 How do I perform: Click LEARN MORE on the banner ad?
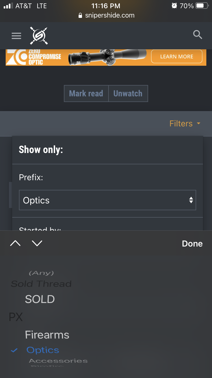[177, 56]
